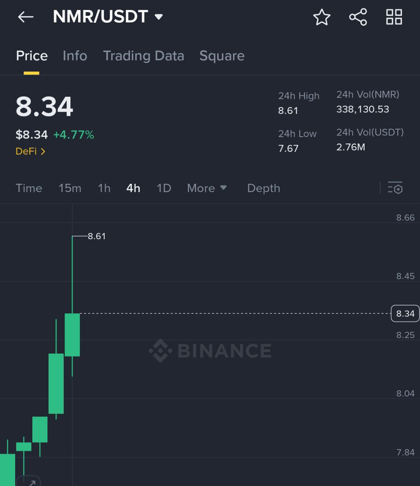Tap the 24h High value 8.61

tap(288, 110)
